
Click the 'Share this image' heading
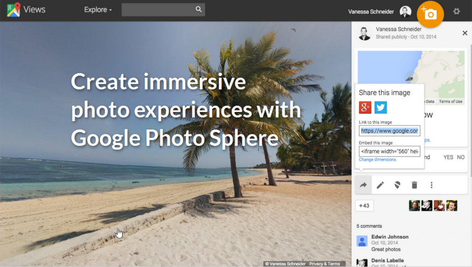384,93
